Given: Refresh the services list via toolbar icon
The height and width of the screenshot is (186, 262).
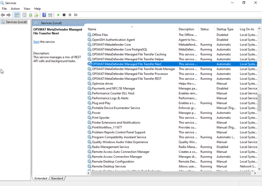Looking at the screenshot, I should tap(30, 15).
